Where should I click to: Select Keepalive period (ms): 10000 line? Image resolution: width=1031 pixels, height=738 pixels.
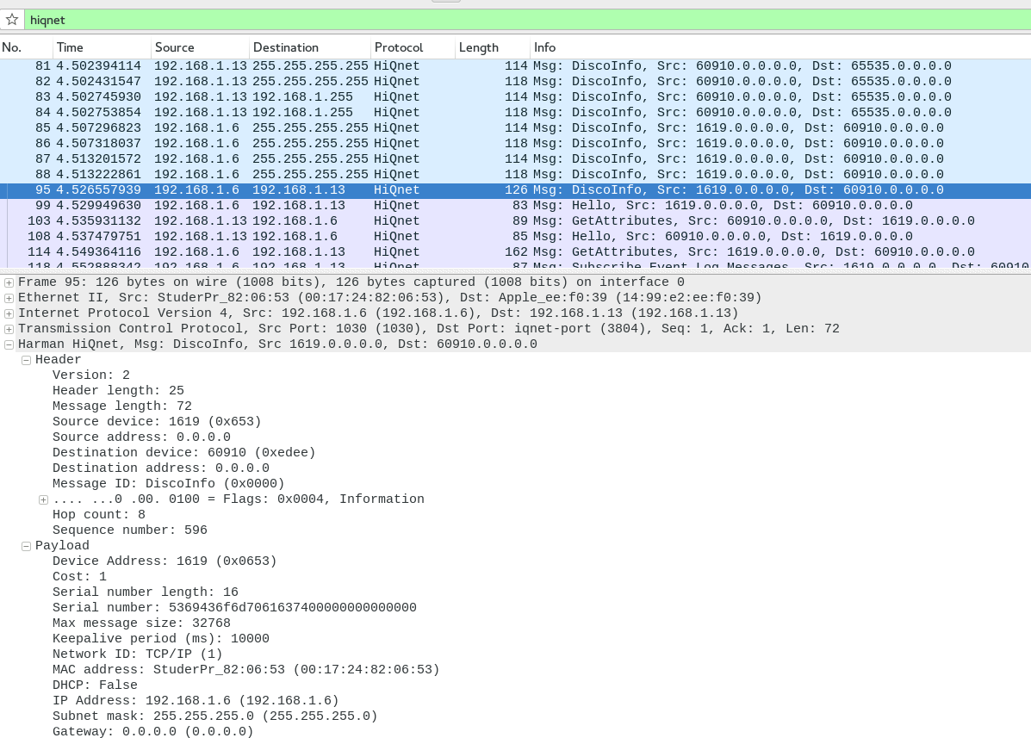pyautogui.click(x=161, y=639)
